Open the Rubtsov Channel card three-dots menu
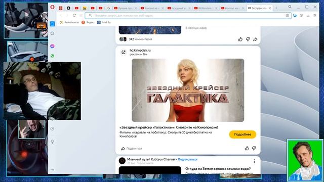The image size is (324, 182). pyautogui.click(x=254, y=161)
